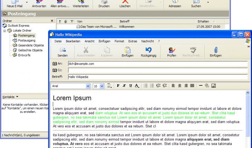Toggle bold formatting with the F button
The width and height of the screenshot is (252, 148).
click(118, 86)
